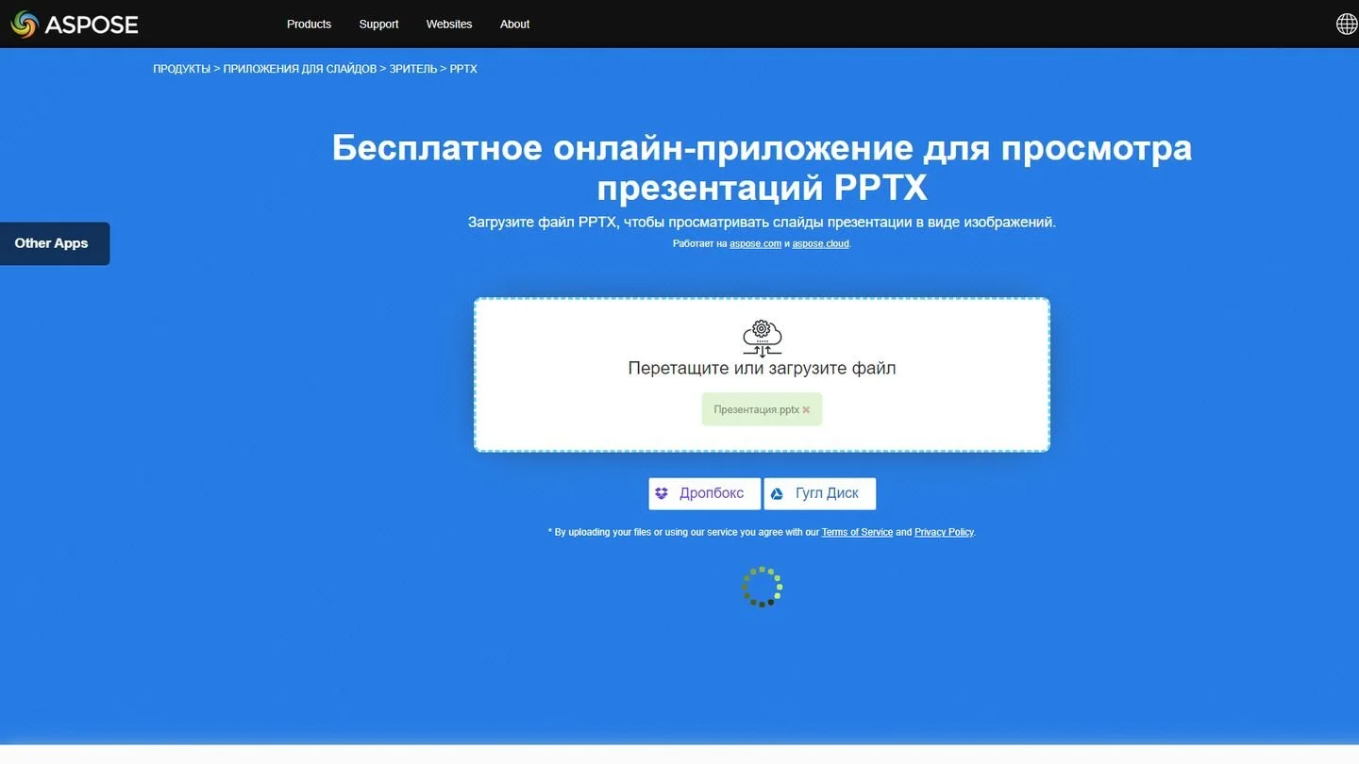1359x764 pixels.
Task: Go to ЗРИТЕЛЬ breadcrumb
Action: pyautogui.click(x=412, y=69)
